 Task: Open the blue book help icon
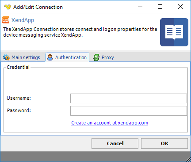click(174, 32)
